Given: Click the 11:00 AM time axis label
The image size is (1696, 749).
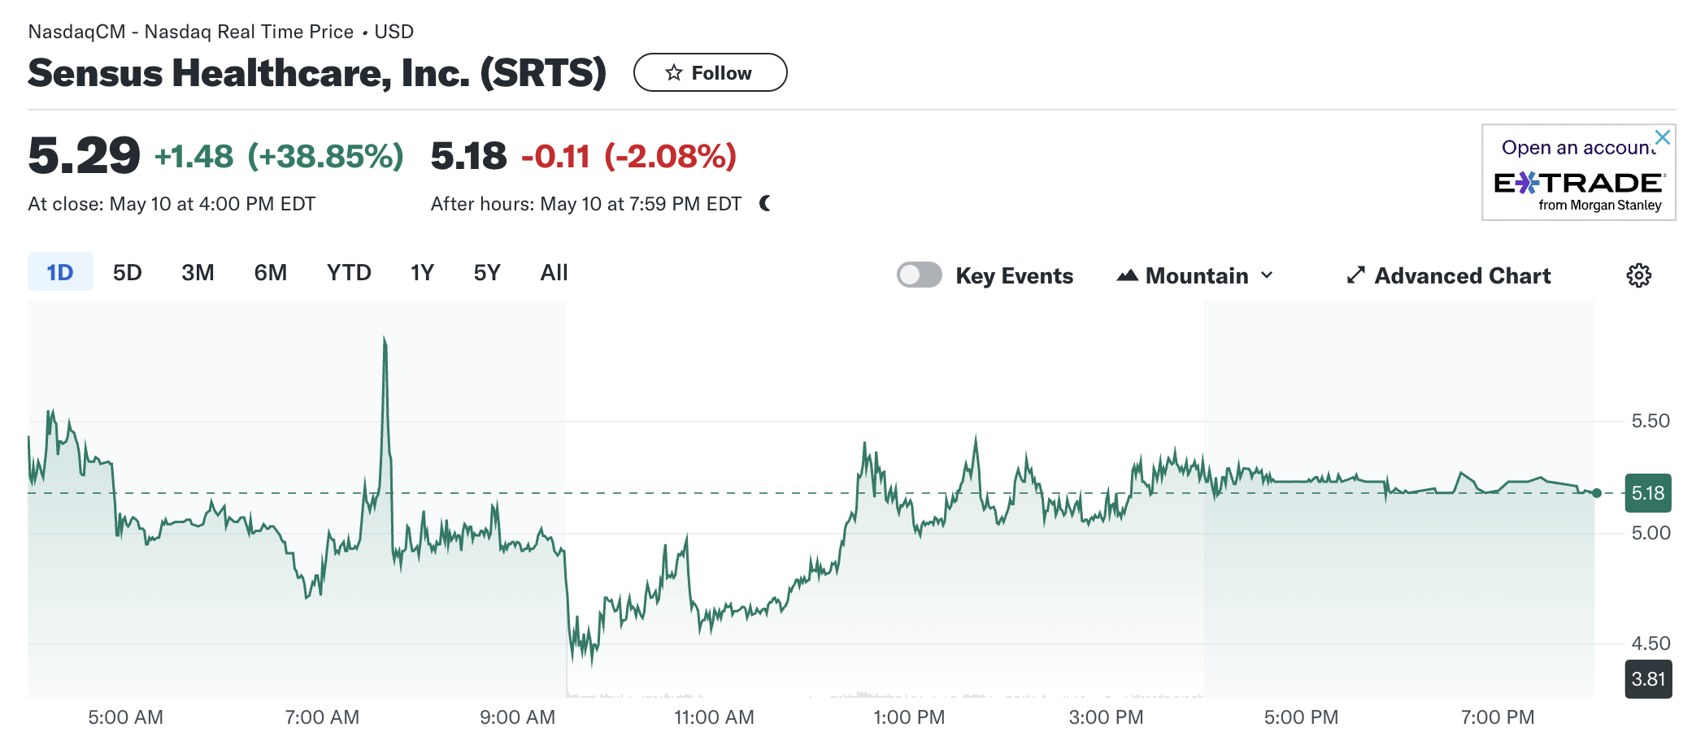Looking at the screenshot, I should tap(714, 717).
